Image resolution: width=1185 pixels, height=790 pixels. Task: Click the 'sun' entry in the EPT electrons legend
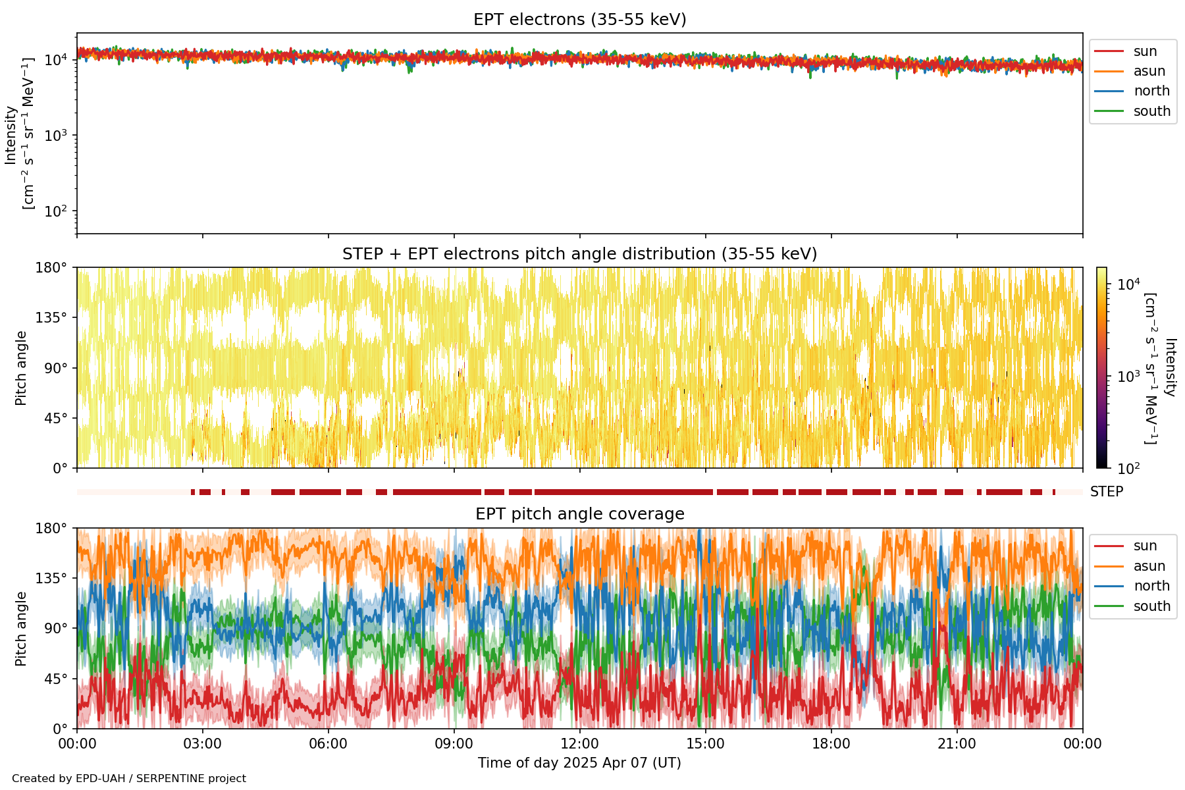(x=1144, y=51)
